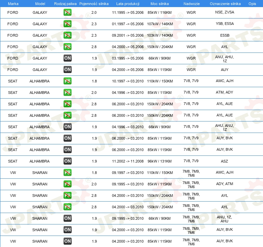Image resolution: width=263 pixels, height=247 pixels.
Task: Select the Oznaczenie silnika column header
Action: 225,4
